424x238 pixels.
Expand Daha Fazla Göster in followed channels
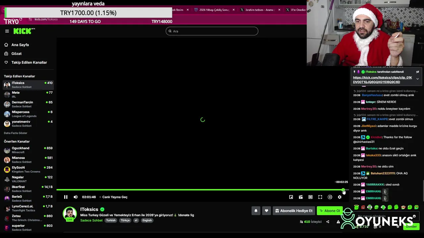coord(16,133)
